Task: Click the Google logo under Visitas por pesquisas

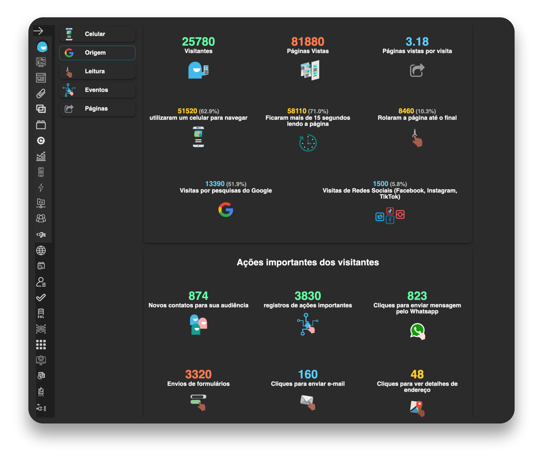Action: [226, 210]
